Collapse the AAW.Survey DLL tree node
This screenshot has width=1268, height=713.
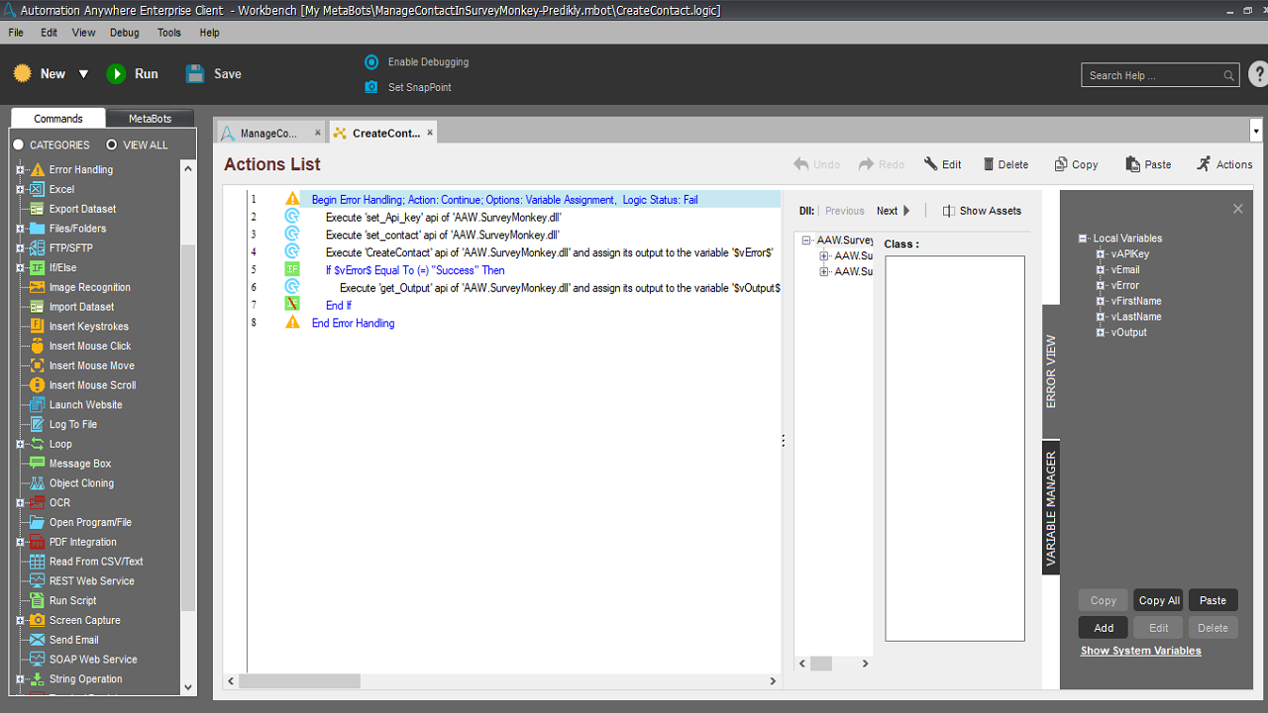pyautogui.click(x=807, y=240)
